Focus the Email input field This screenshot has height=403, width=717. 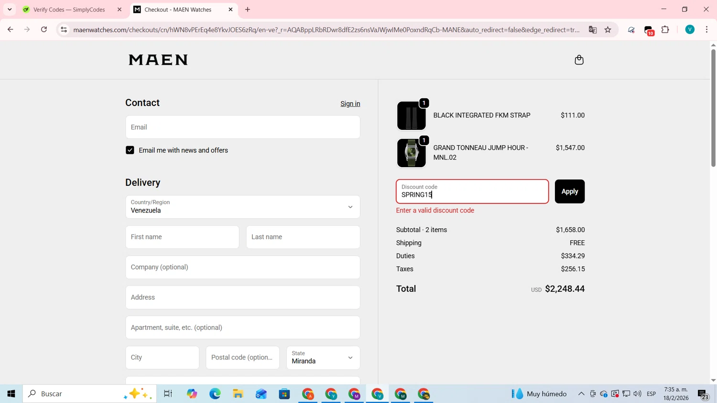(243, 127)
